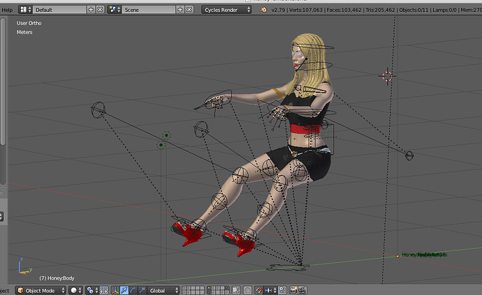Click the User Ortho view label
This screenshot has height=295, width=482.
pos(29,23)
